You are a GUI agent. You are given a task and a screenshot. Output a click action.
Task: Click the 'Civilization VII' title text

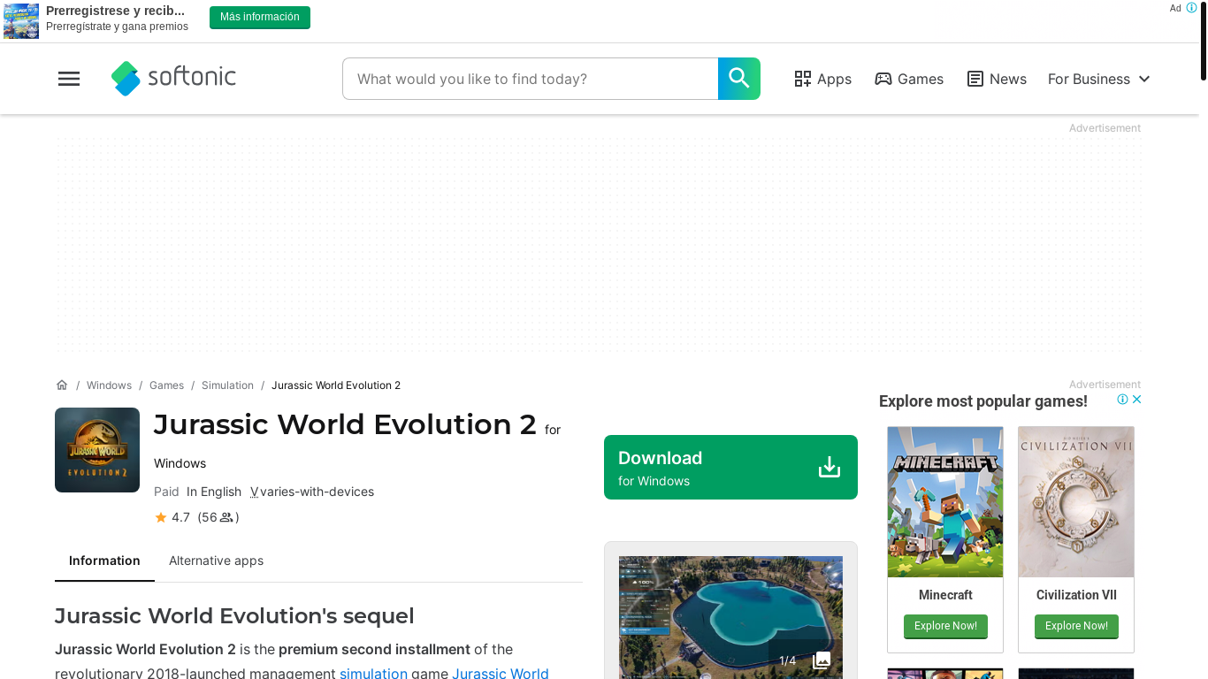[1076, 595]
